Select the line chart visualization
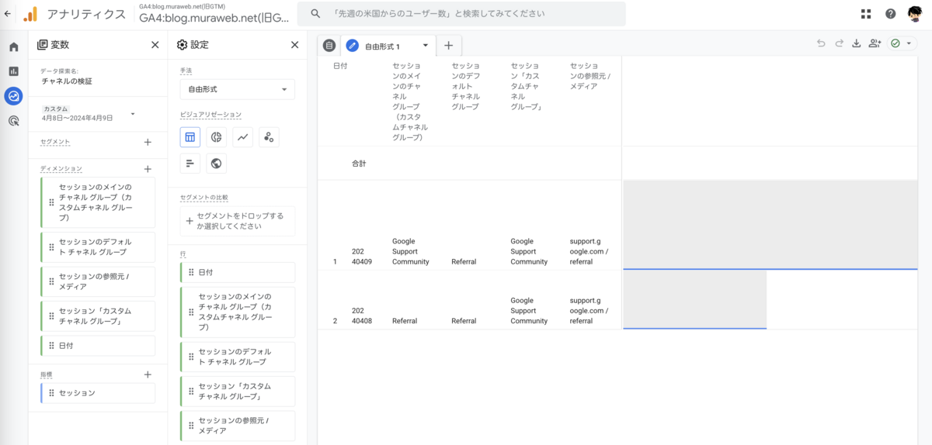 point(243,137)
